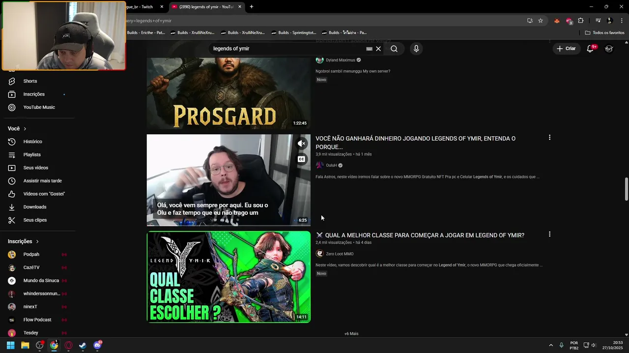Image resolution: width=629 pixels, height=353 pixels.
Task: Open the Todos os favoritos folder
Action: tap(604, 33)
